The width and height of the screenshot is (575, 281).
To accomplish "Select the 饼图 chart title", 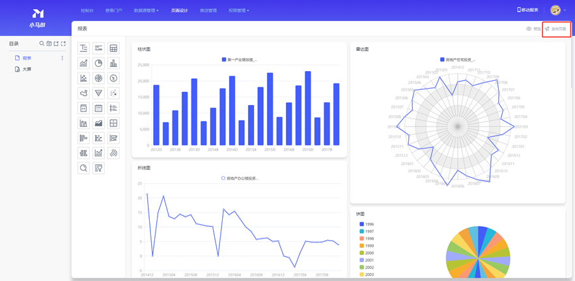I will pos(359,213).
